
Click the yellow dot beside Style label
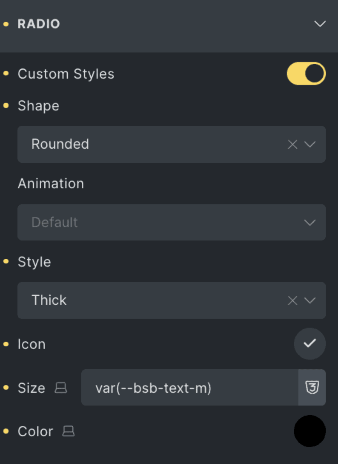[x=6, y=262]
